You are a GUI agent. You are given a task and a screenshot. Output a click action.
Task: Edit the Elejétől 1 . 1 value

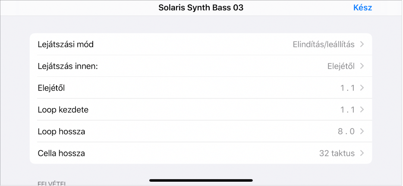pyautogui.click(x=347, y=88)
